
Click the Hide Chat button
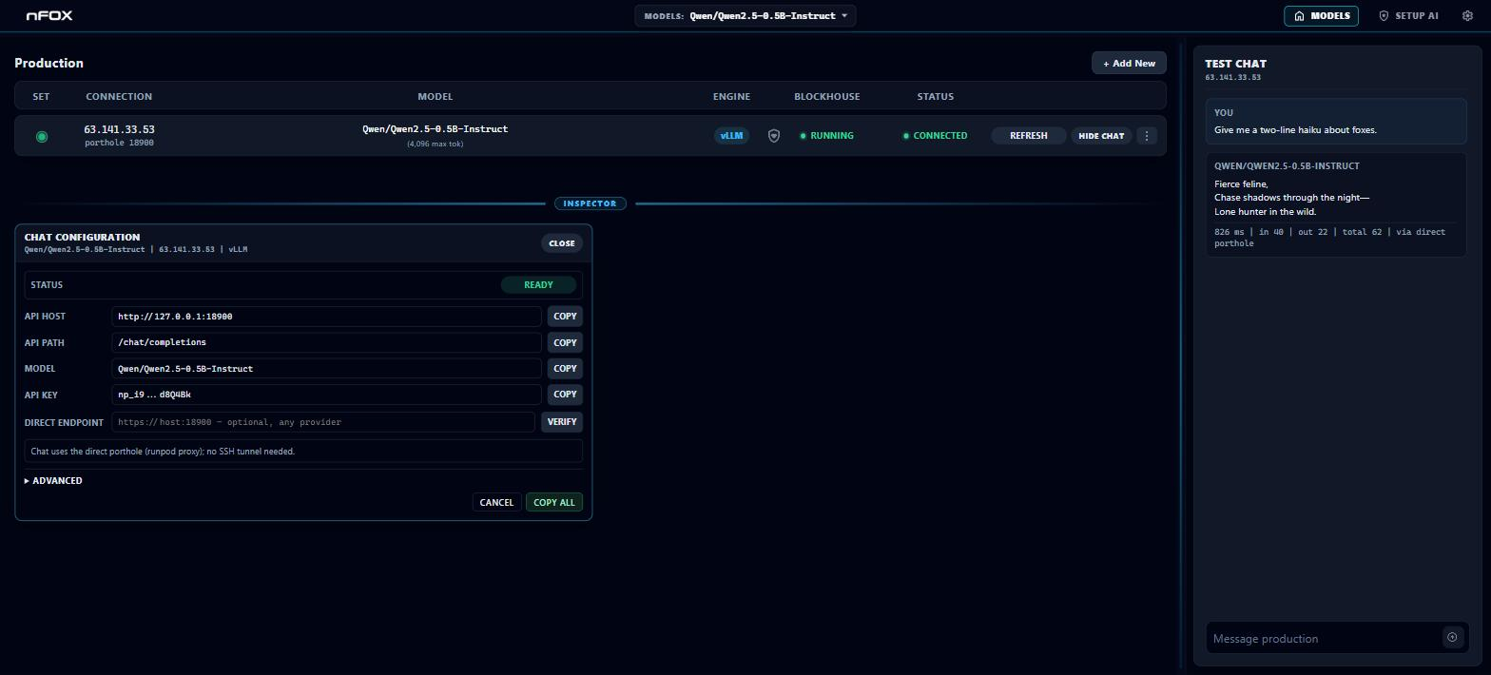click(1101, 136)
